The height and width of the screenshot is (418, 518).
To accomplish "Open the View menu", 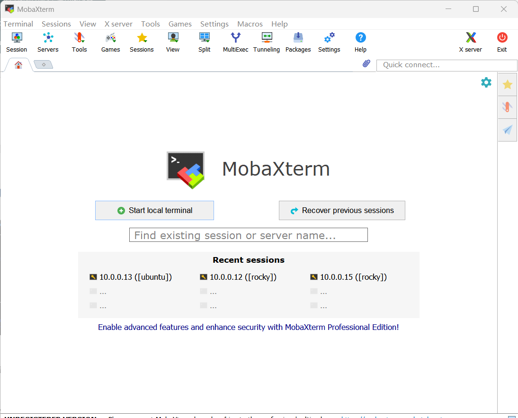I will [88, 24].
